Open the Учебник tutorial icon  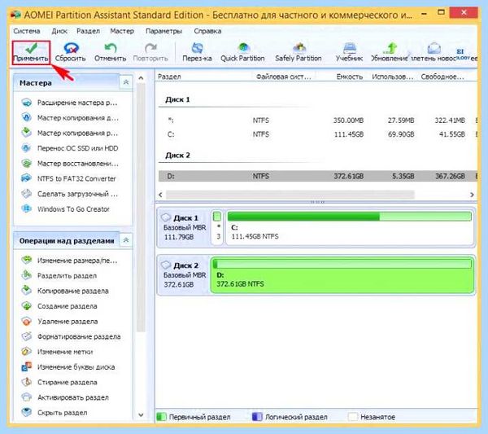350,48
